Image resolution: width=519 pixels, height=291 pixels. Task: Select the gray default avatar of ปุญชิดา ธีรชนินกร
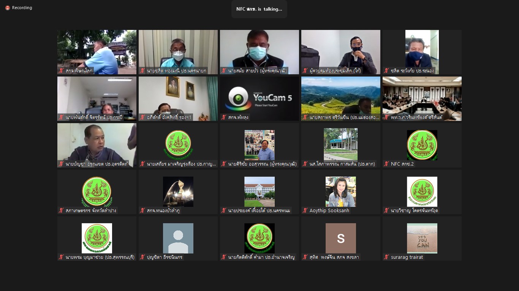coord(178,238)
